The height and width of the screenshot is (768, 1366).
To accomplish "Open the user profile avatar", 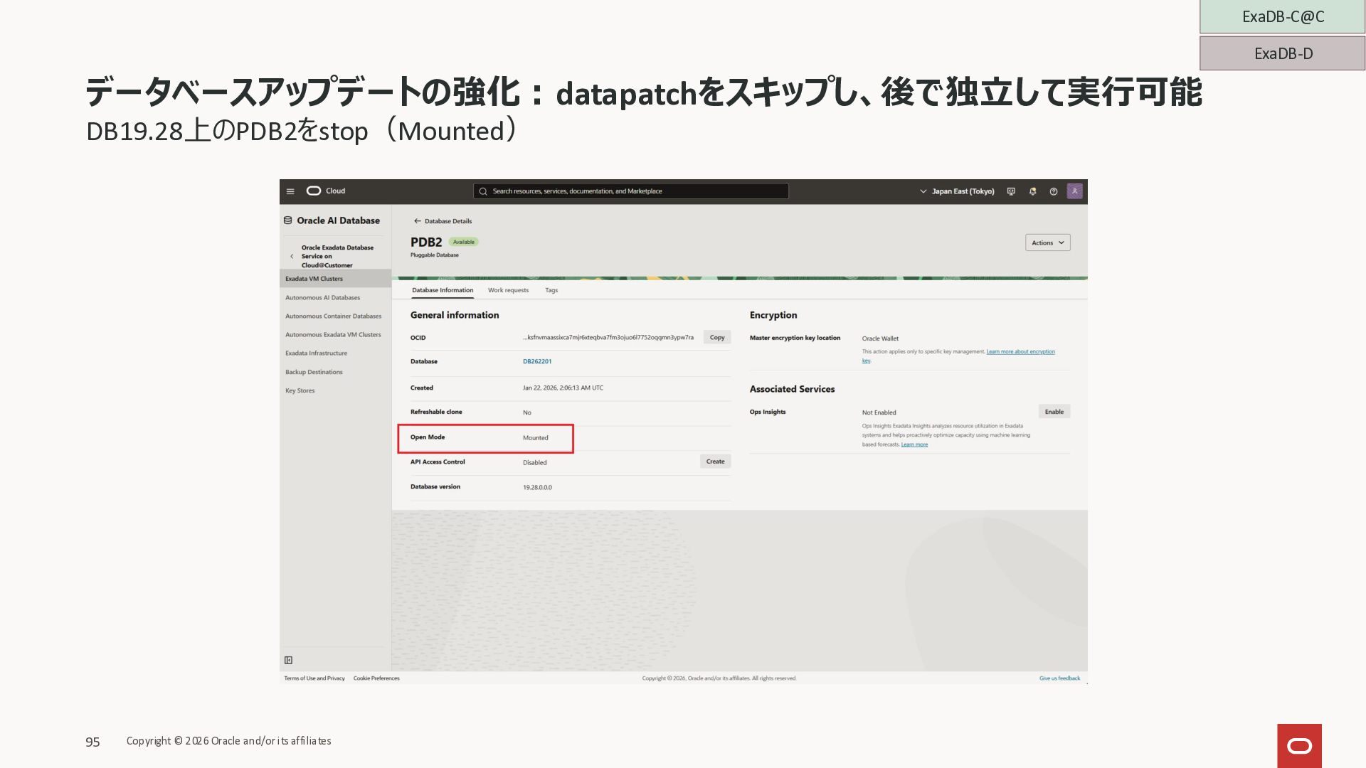I will 1074,191.
